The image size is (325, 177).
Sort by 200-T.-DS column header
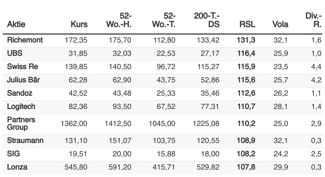tap(207, 20)
